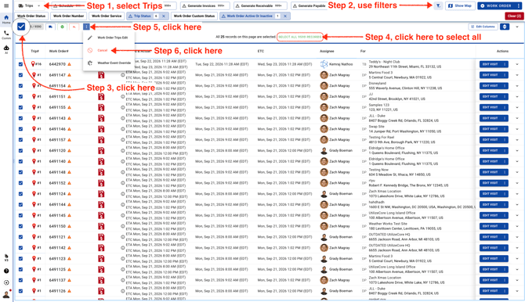Sort by the Work Order# column header
Viewport: 525px width, 302px height.
tap(59, 51)
